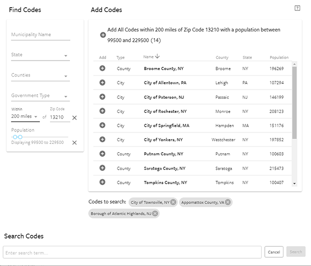Image resolution: width=311 pixels, height=266 pixels.
Task: Remove Appomattox County, VA chip
Action: [228, 202]
